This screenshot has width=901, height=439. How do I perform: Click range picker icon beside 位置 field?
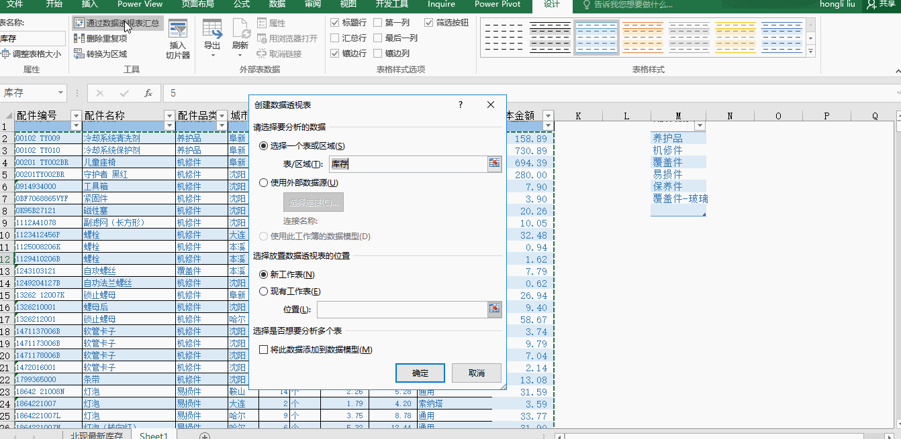click(x=495, y=309)
